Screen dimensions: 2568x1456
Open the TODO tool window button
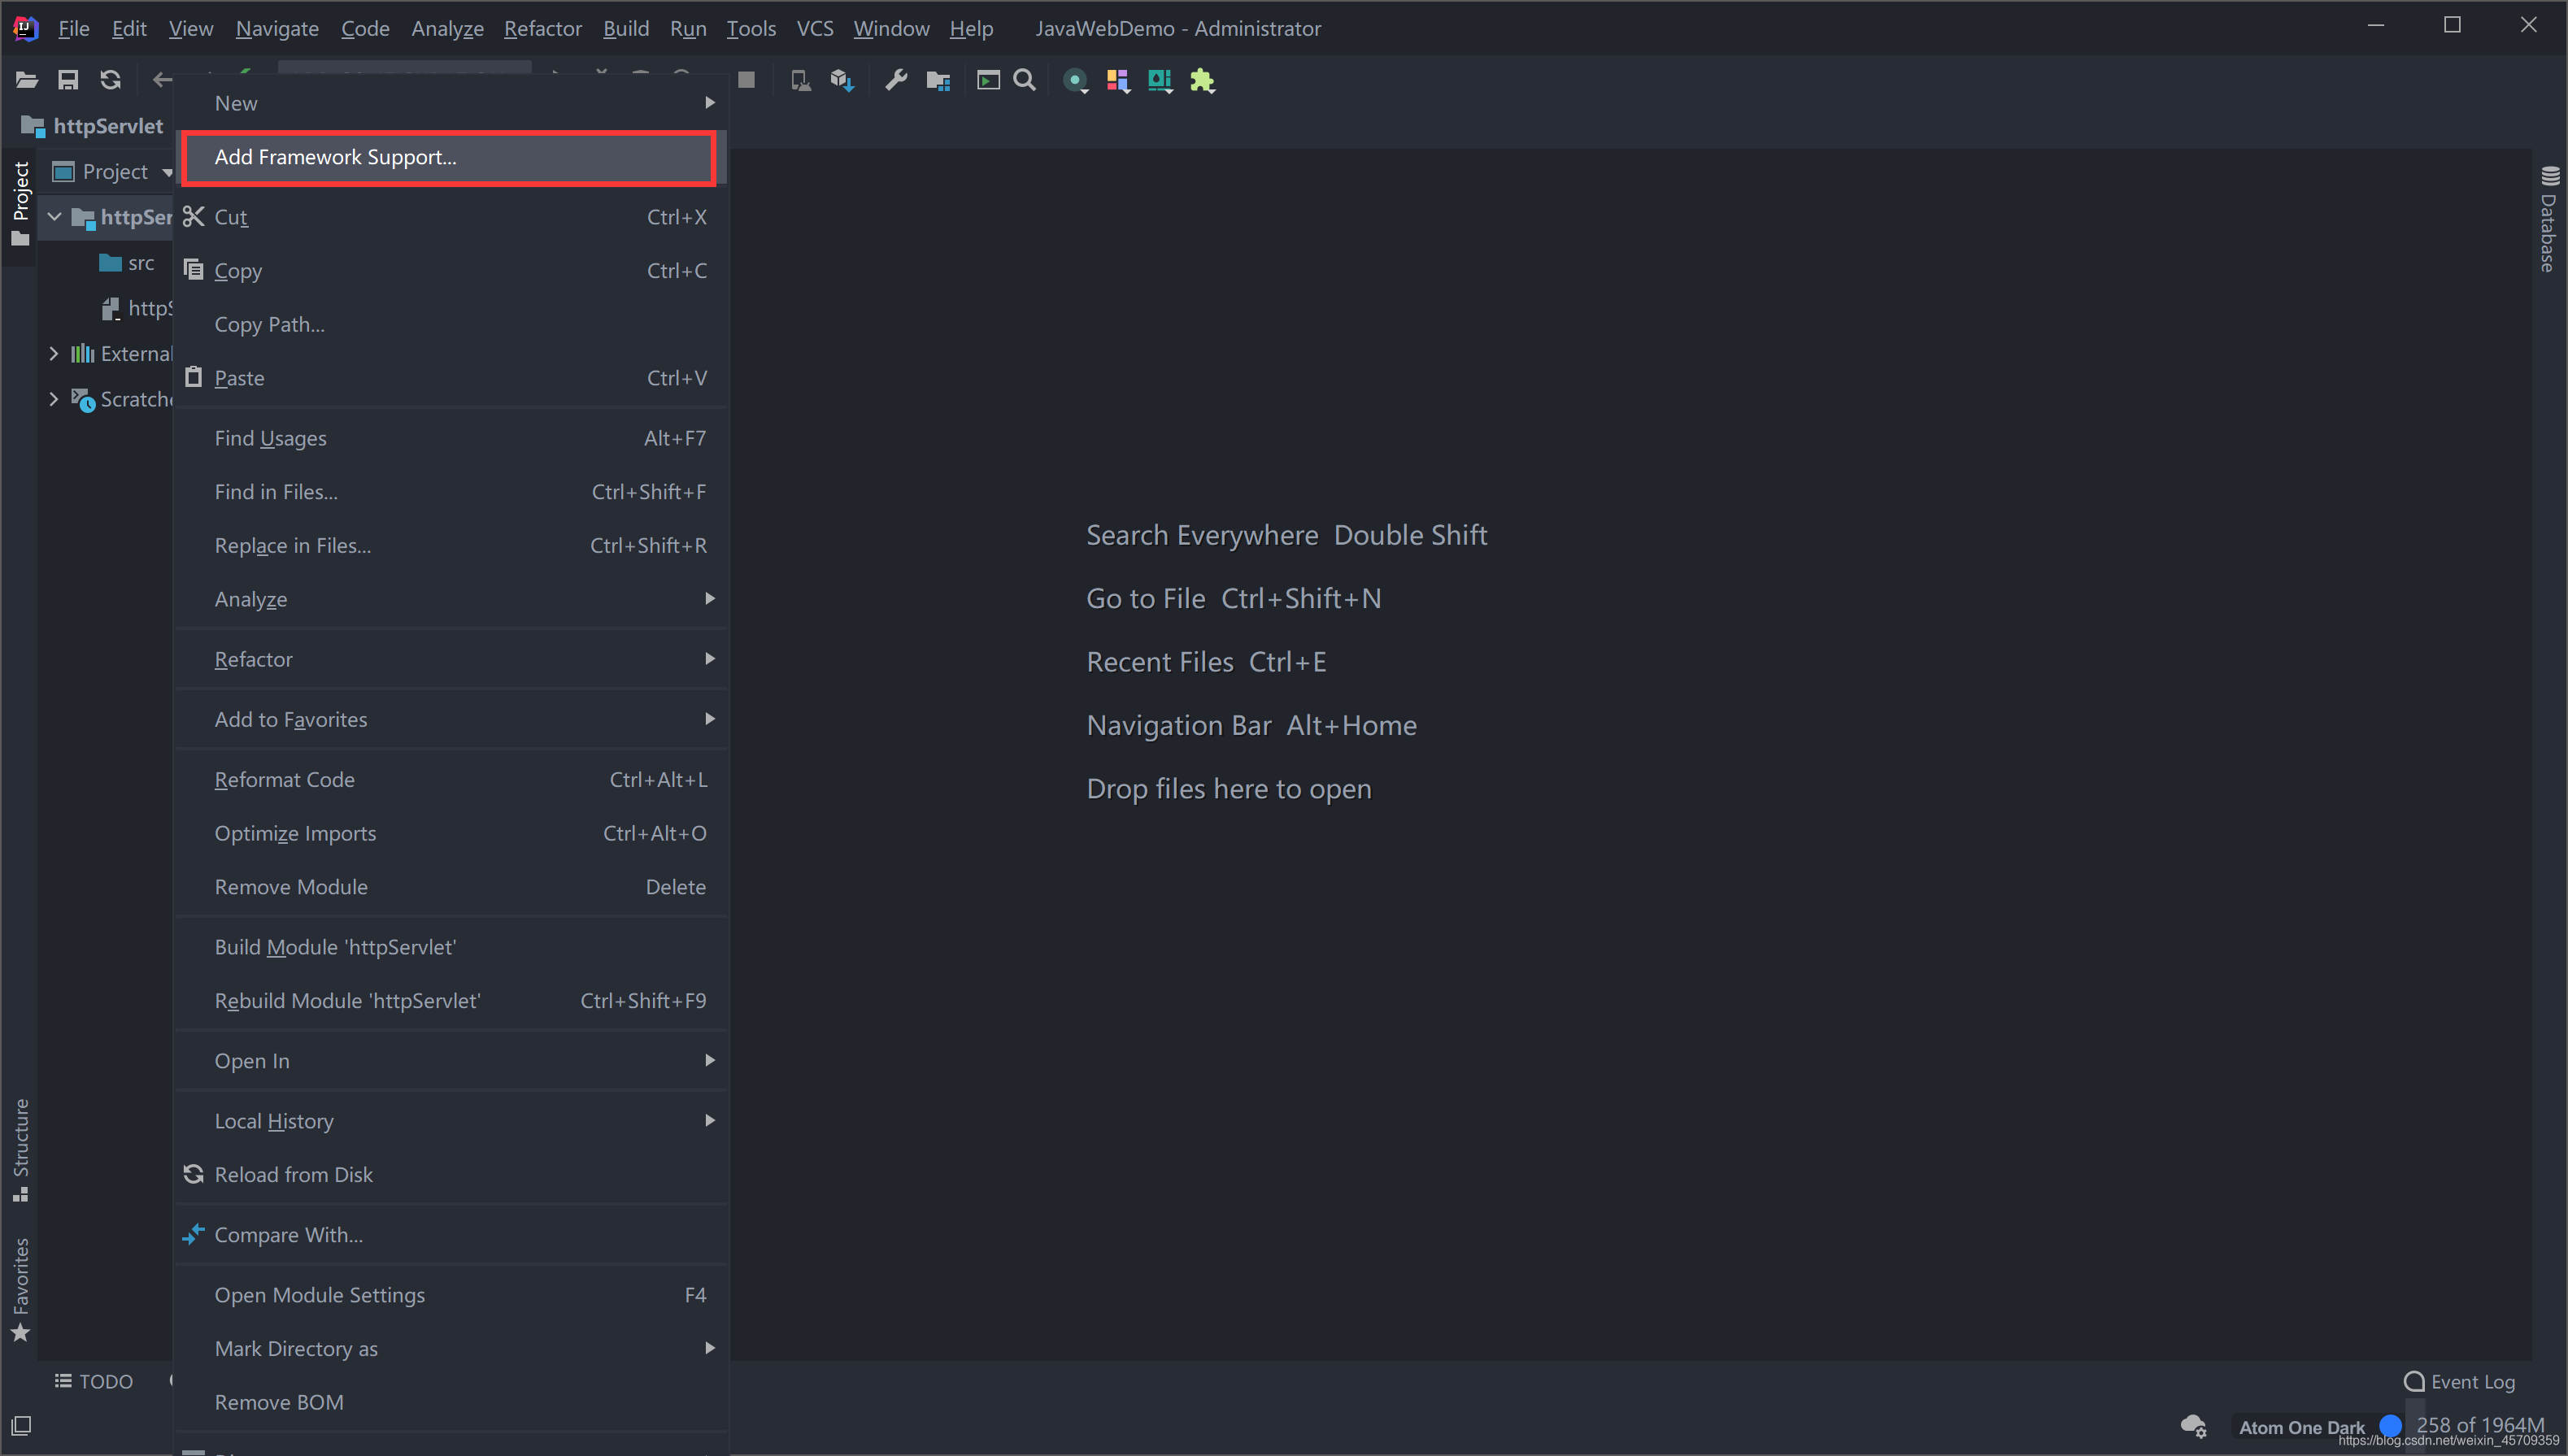click(x=94, y=1381)
